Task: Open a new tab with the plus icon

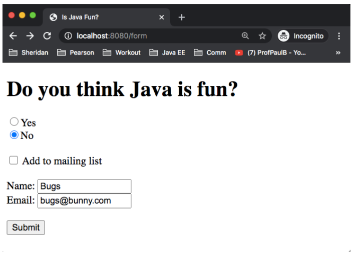Action: (x=182, y=17)
